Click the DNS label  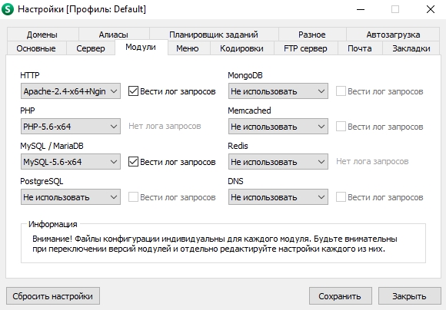coord(235,181)
